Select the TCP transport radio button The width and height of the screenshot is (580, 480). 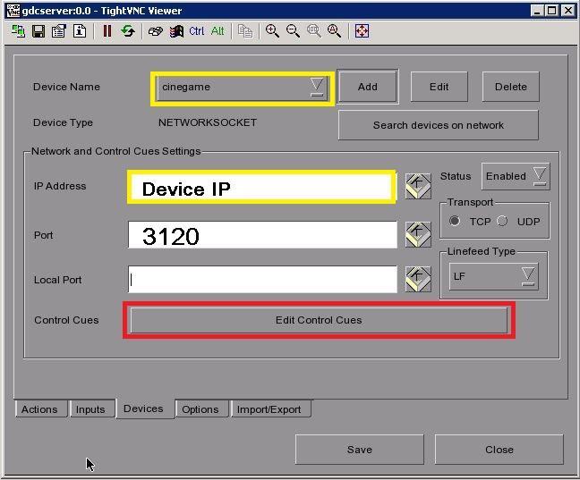point(454,221)
